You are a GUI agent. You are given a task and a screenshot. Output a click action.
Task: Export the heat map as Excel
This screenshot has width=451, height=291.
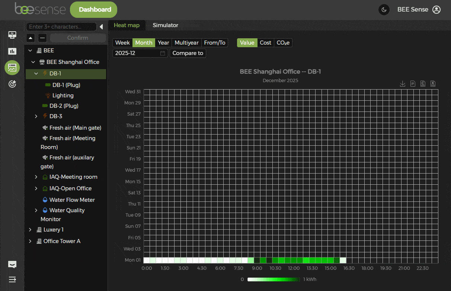coord(433,84)
